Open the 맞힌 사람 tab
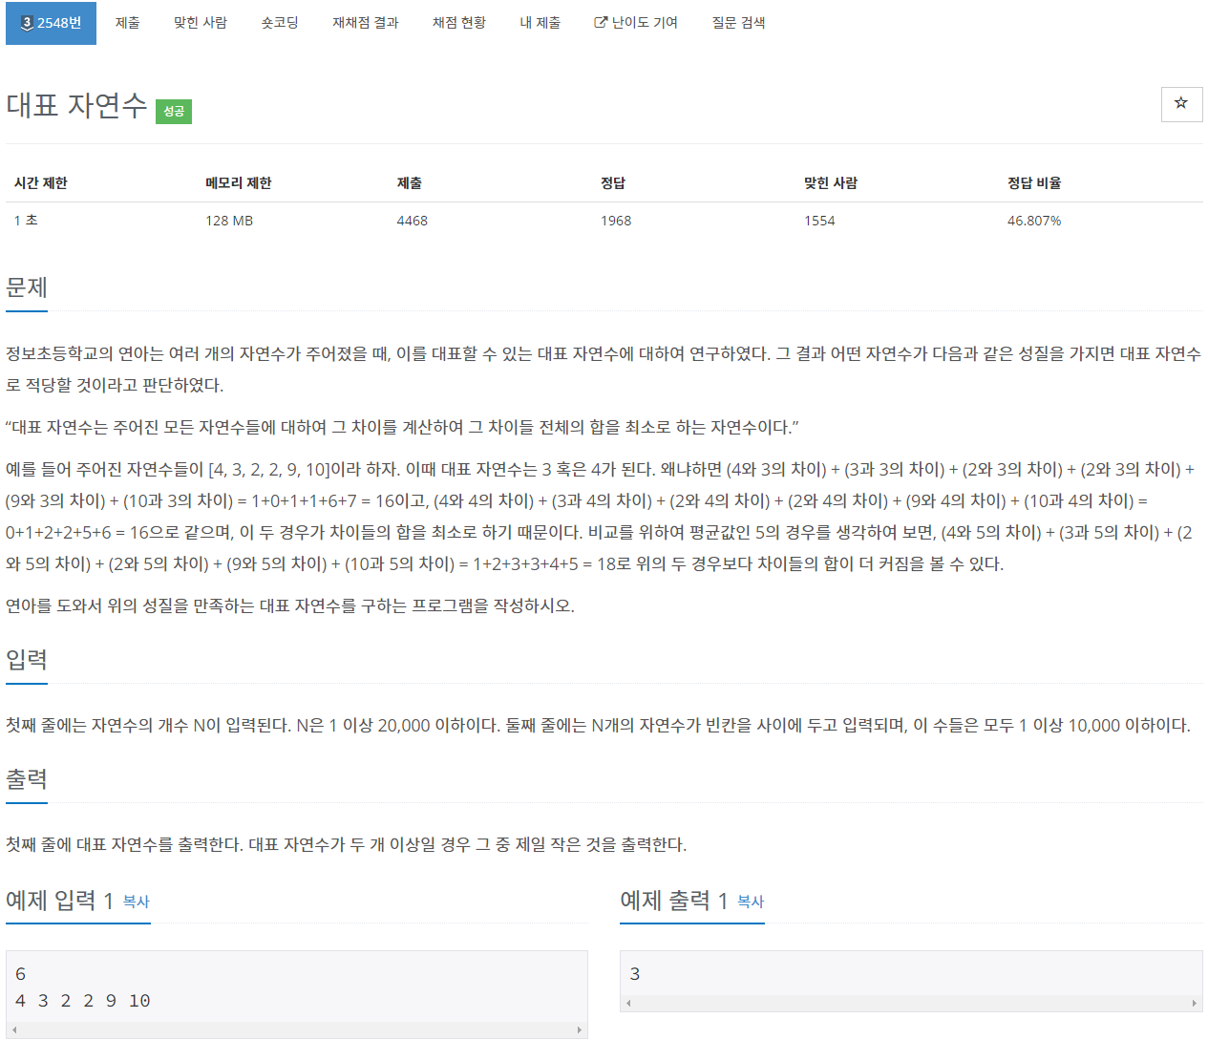Viewport: 1208px width, 1040px height. coord(201,22)
